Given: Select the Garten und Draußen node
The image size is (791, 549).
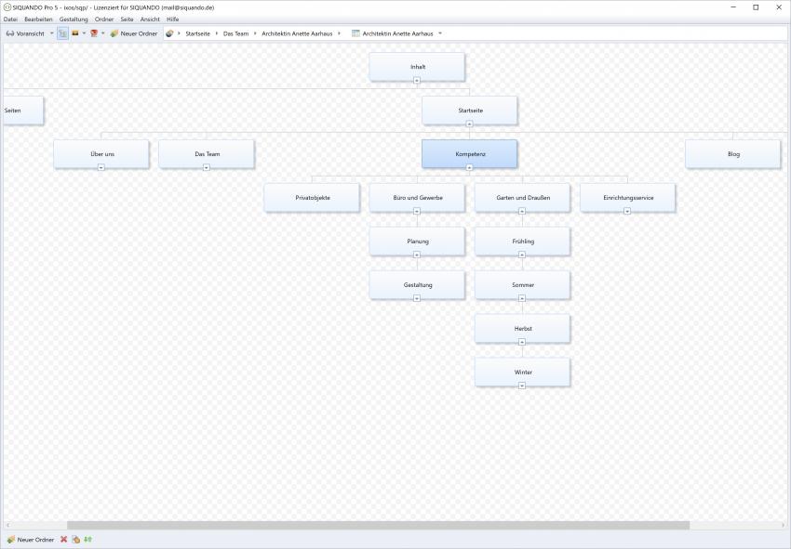Looking at the screenshot, I should 522,197.
